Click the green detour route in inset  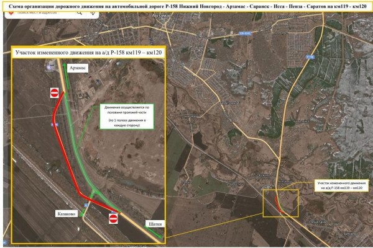pyautogui.click(x=81, y=155)
